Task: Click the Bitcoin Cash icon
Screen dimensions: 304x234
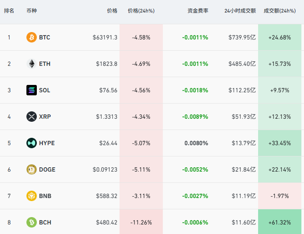Action: [32, 222]
